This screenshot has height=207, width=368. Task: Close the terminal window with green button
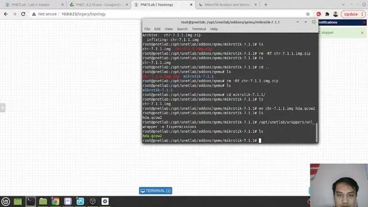[x=314, y=22]
